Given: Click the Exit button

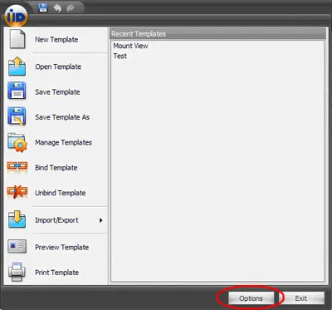Looking at the screenshot, I should (x=300, y=298).
